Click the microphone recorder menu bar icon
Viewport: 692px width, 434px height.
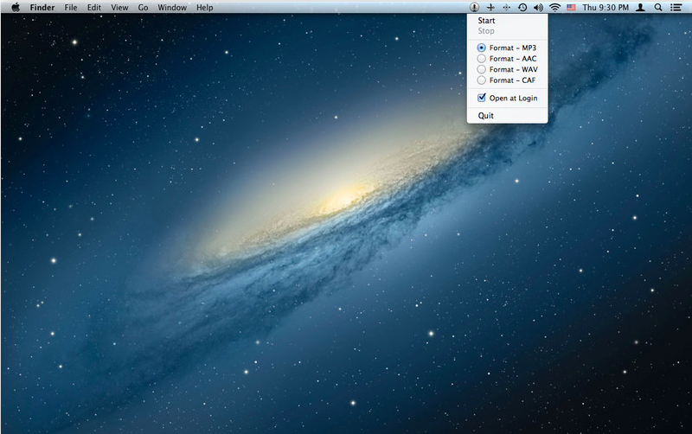(474, 7)
